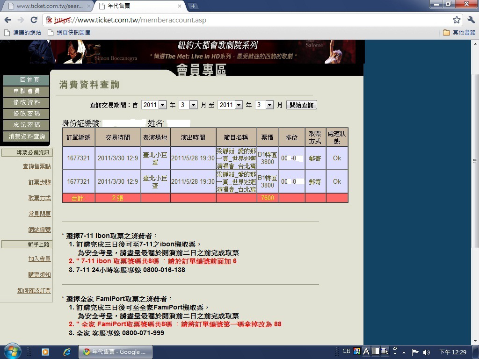Show hidden tray icons arrow
The height and width of the screenshot is (359, 479).
[x=404, y=352]
